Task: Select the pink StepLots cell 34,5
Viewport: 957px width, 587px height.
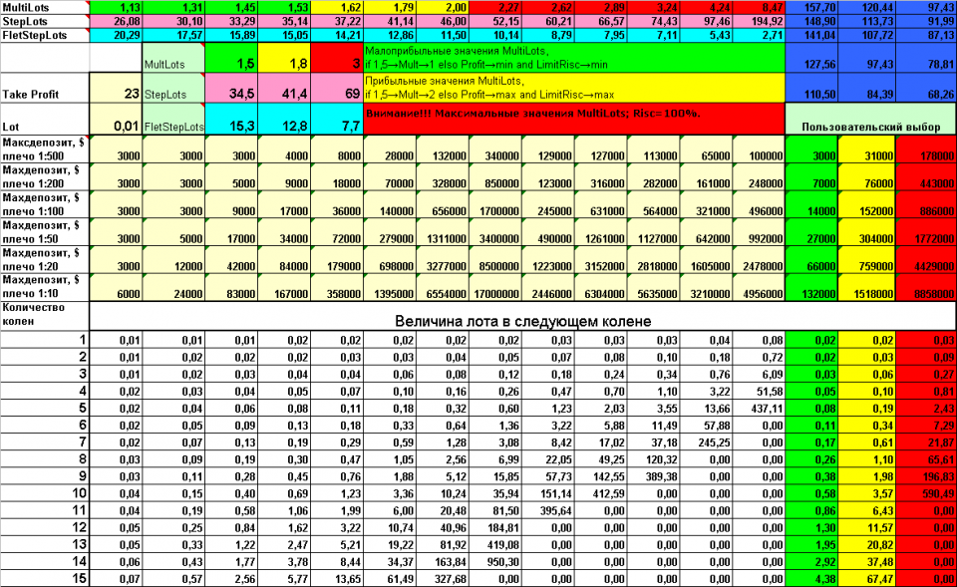Action: point(231,88)
